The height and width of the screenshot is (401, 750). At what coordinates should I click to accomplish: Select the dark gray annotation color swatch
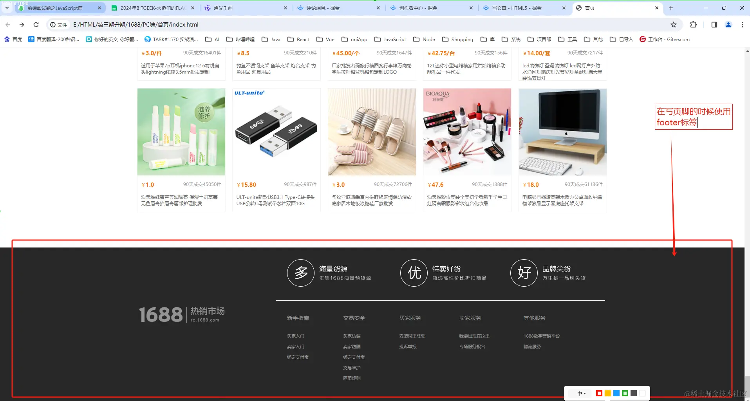pos(634,393)
